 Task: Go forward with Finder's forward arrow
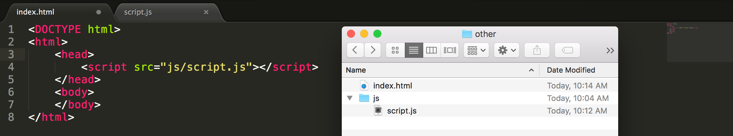(x=373, y=50)
